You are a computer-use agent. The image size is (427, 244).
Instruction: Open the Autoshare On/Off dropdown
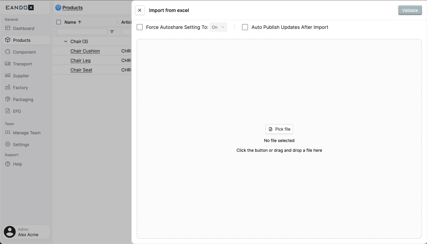(218, 27)
